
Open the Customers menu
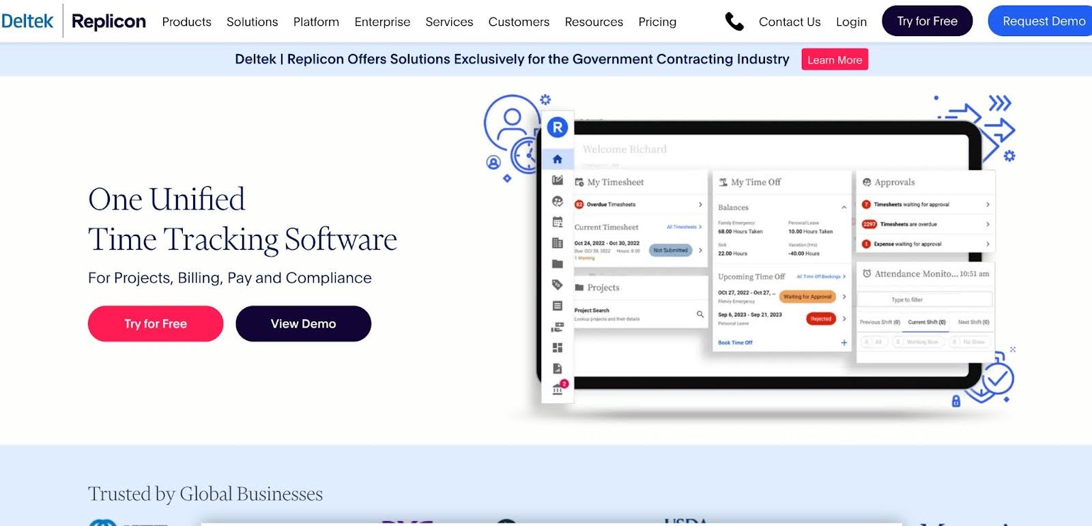[519, 22]
